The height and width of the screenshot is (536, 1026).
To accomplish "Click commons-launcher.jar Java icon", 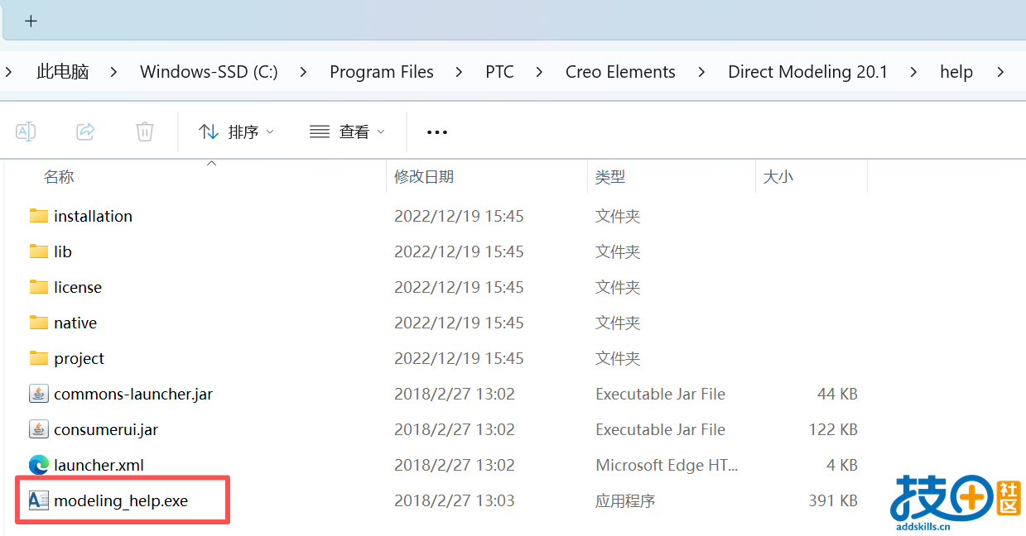I will click(x=38, y=394).
